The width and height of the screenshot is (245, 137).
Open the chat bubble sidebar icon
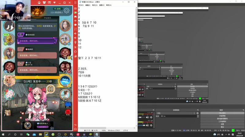tap(75, 25)
